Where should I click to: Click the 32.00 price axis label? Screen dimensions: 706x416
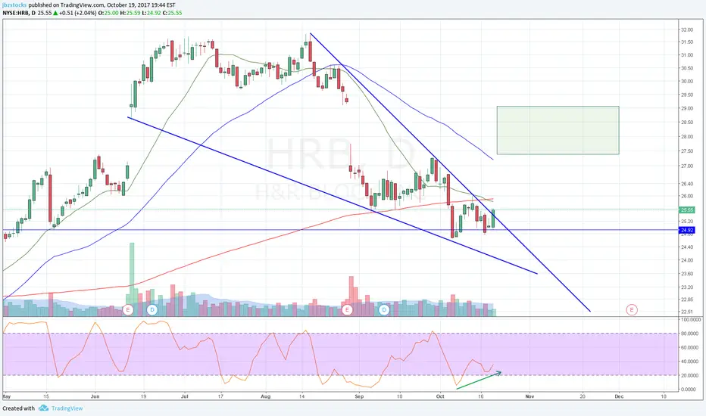pyautogui.click(x=686, y=29)
